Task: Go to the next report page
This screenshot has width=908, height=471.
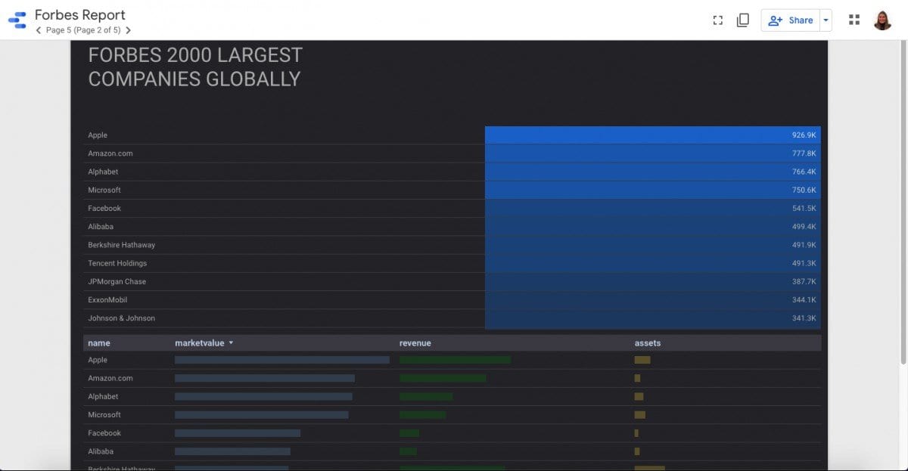Action: click(128, 30)
